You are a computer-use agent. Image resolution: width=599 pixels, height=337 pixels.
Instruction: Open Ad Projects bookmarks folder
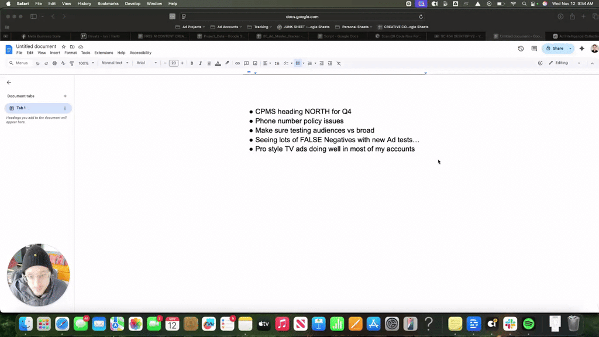(x=190, y=27)
